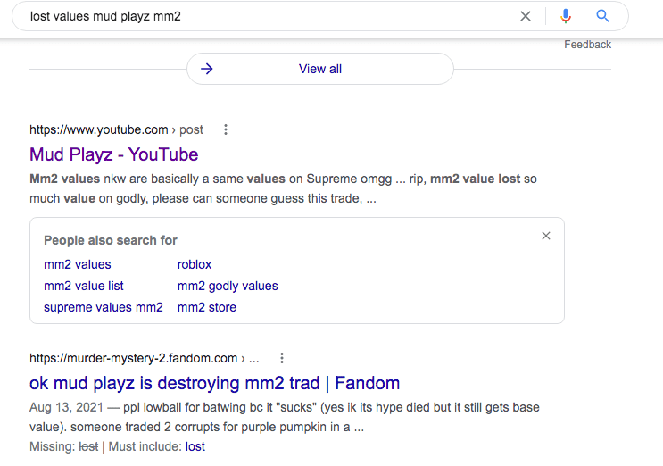663x466 pixels.
Task: Close the People also search for box
Action: pos(546,236)
